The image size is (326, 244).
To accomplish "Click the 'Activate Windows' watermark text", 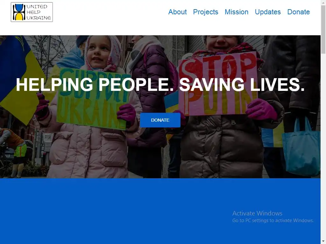I will pyautogui.click(x=257, y=213).
